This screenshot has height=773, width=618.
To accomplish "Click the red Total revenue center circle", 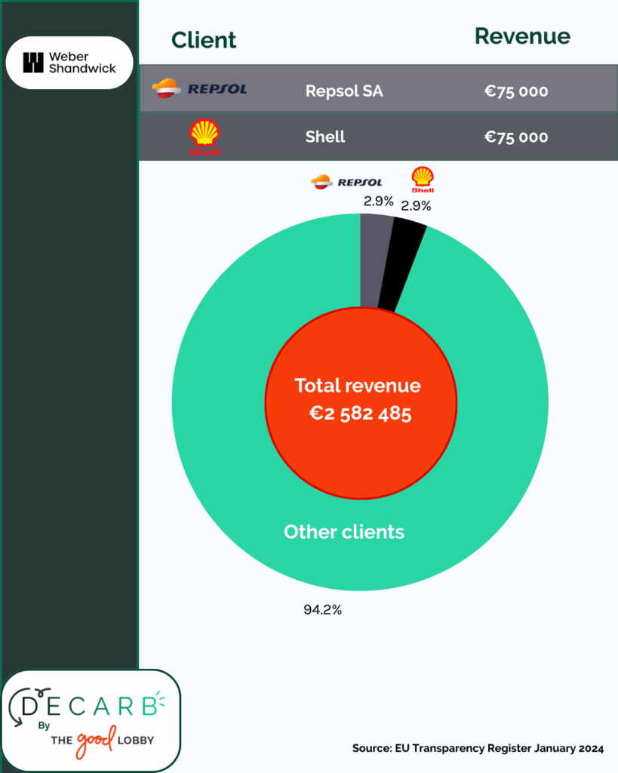I will pos(361,403).
